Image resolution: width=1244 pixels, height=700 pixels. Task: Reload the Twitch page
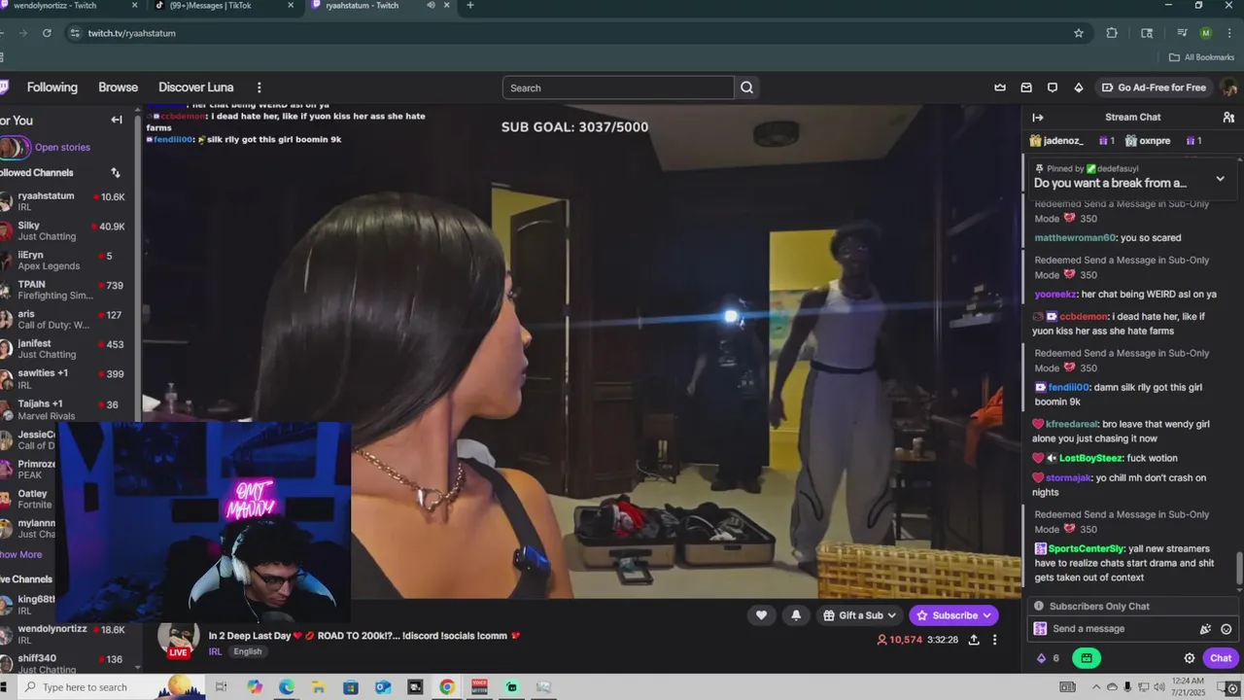click(47, 33)
